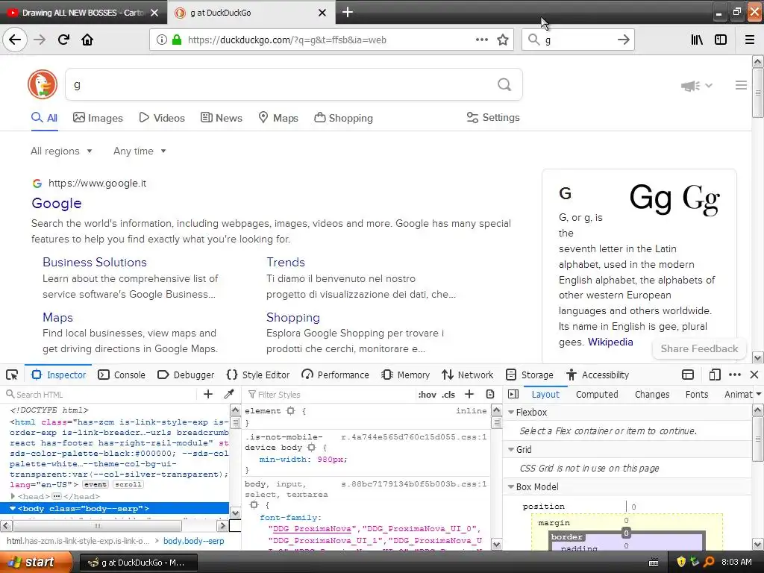Toggle the .cls class panel
The height and width of the screenshot is (573, 764).
(x=448, y=395)
